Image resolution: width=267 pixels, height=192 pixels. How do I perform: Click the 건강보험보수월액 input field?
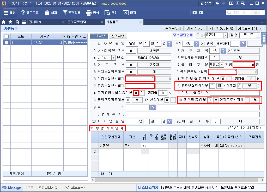point(140,79)
